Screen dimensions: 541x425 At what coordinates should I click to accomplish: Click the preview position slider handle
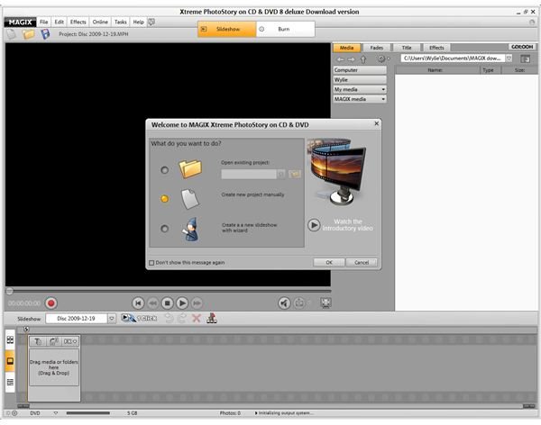point(10,291)
